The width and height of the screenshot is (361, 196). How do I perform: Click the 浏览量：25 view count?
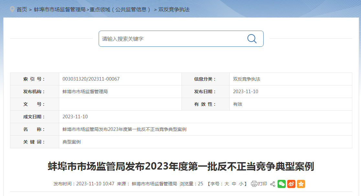pos(191,184)
